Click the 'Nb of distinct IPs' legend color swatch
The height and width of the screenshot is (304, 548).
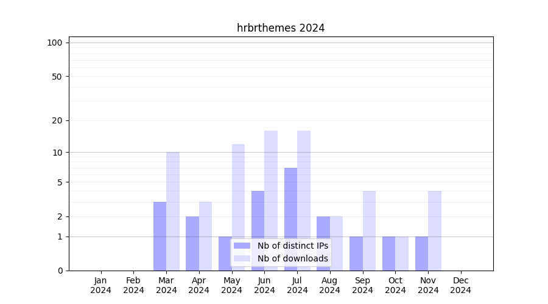[242, 246]
